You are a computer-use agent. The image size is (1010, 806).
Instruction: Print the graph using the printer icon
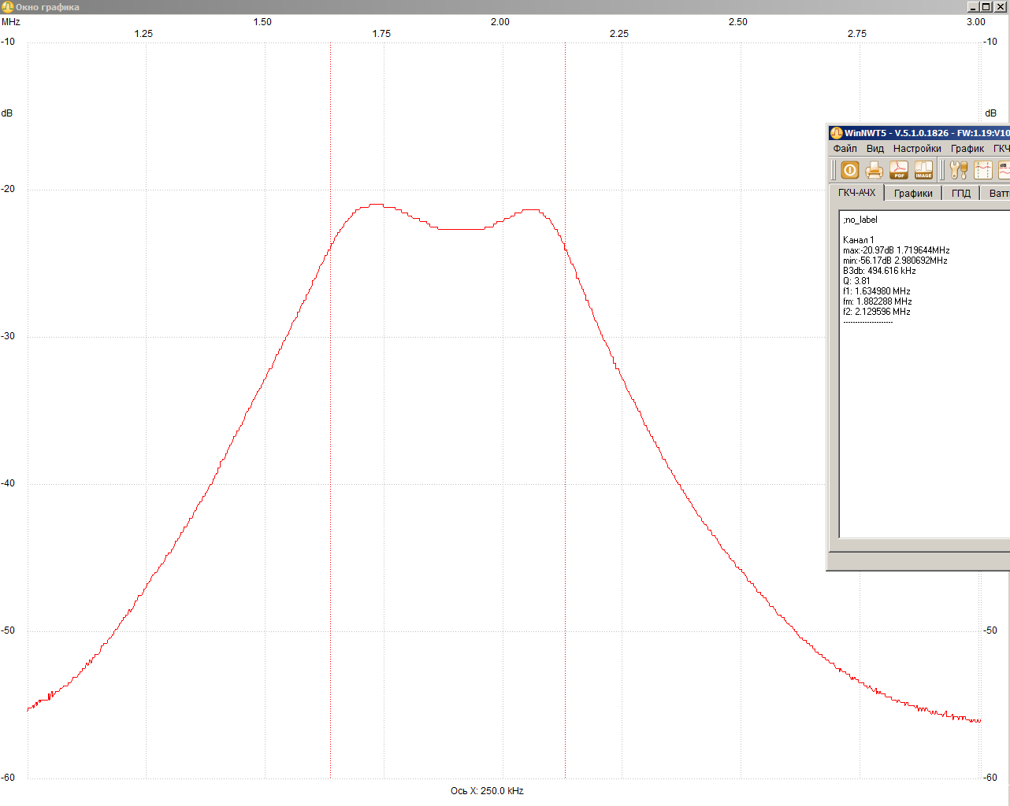pos(874,170)
